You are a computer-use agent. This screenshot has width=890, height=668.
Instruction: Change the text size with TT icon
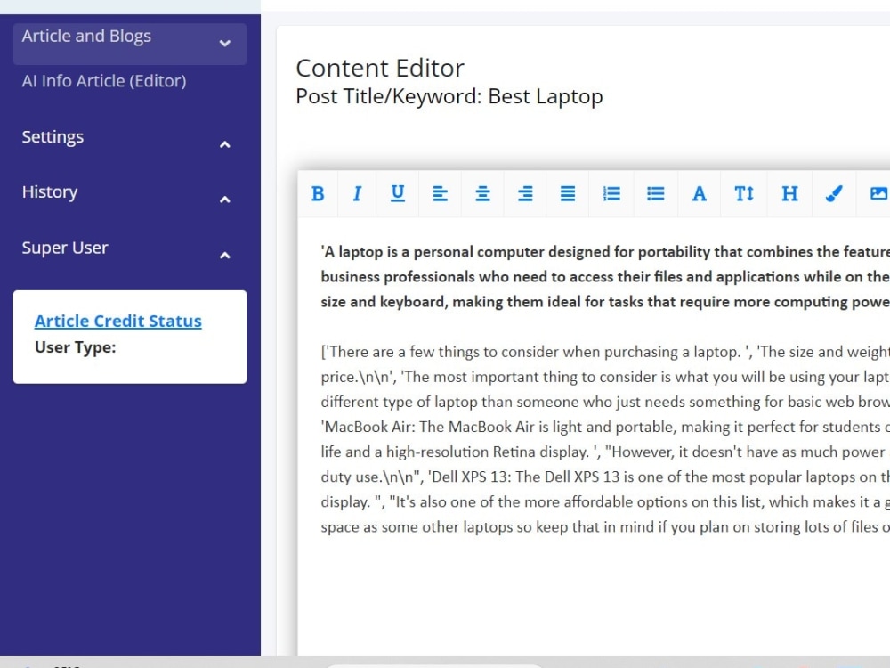point(743,193)
